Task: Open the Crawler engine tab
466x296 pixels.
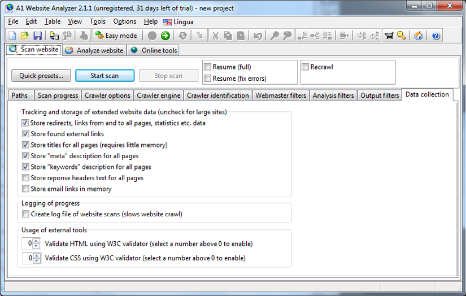Action: [158, 95]
